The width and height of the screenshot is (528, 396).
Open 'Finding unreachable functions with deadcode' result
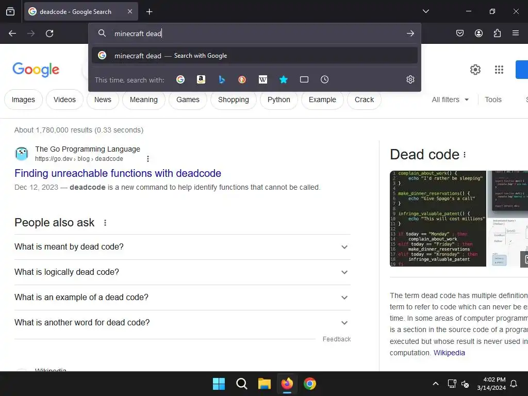(x=118, y=173)
